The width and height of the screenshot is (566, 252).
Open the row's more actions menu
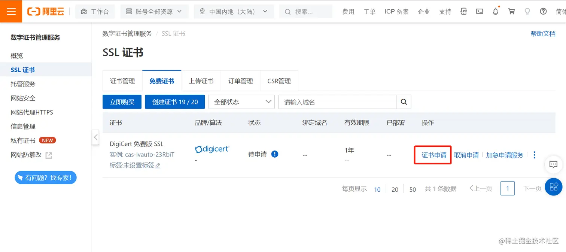[x=534, y=155]
